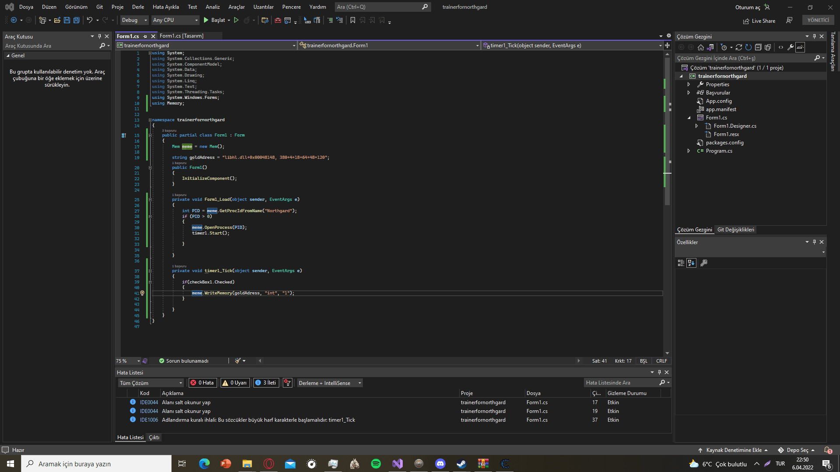The width and height of the screenshot is (840, 472).
Task: Click the View Code angle brackets icon
Action: coord(781,47)
